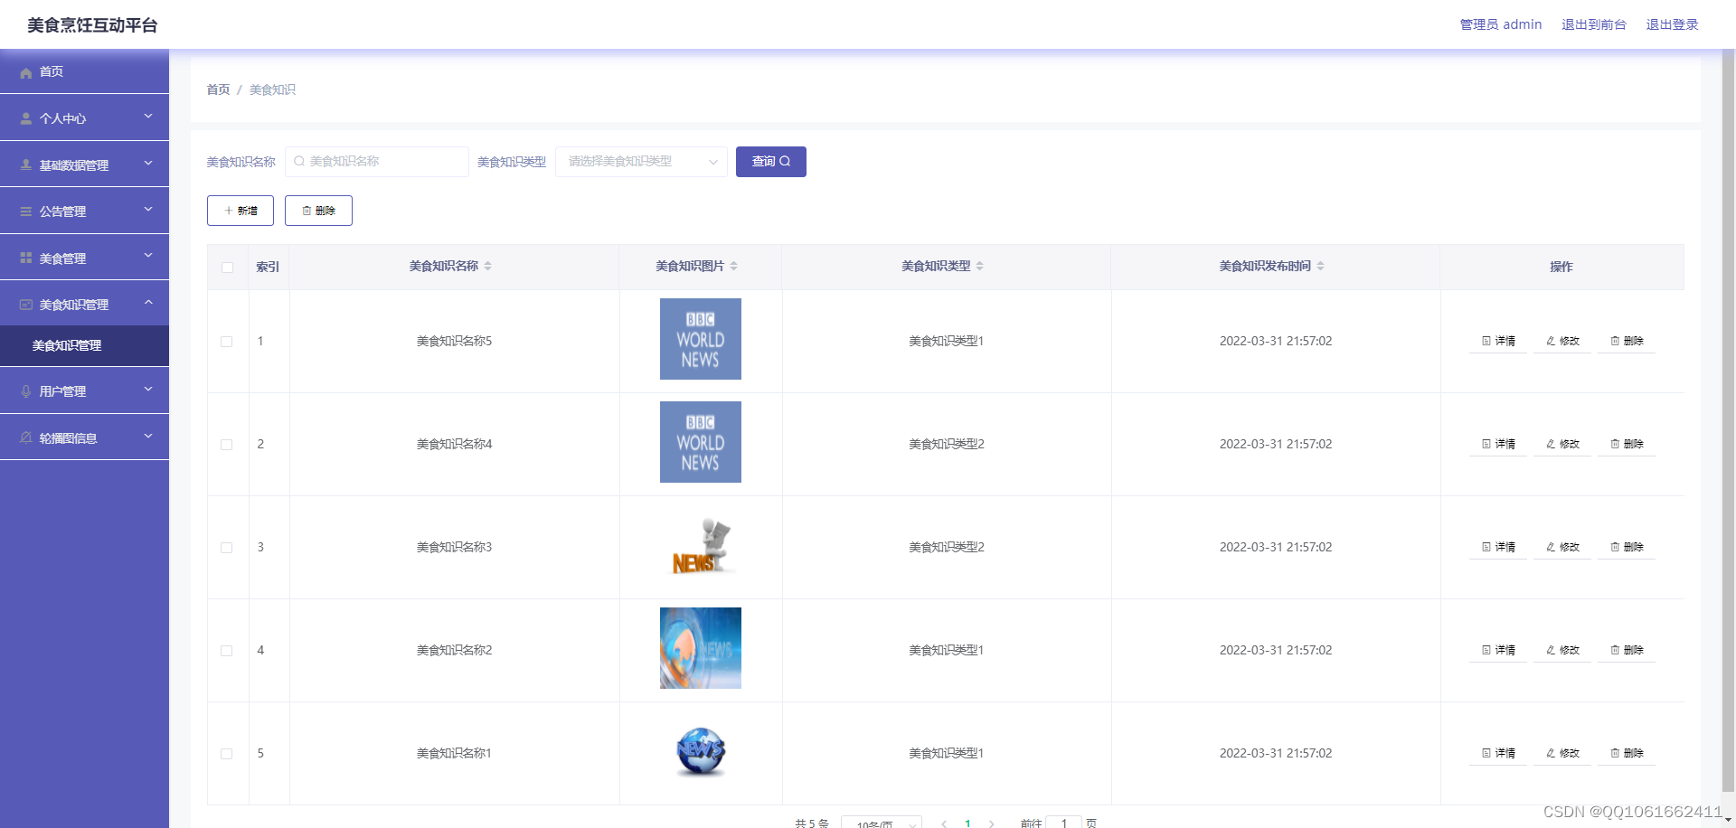Click 修改 pencil icon on row 2
Screen dimensions: 1736x828
point(1551,444)
